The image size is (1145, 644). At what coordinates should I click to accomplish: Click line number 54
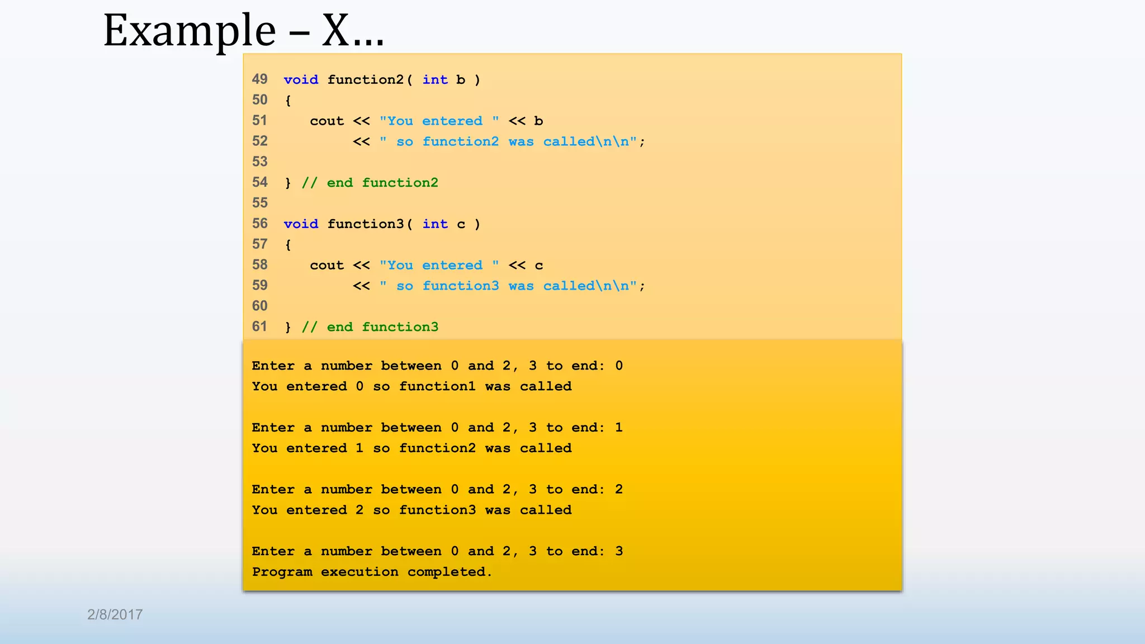point(259,183)
